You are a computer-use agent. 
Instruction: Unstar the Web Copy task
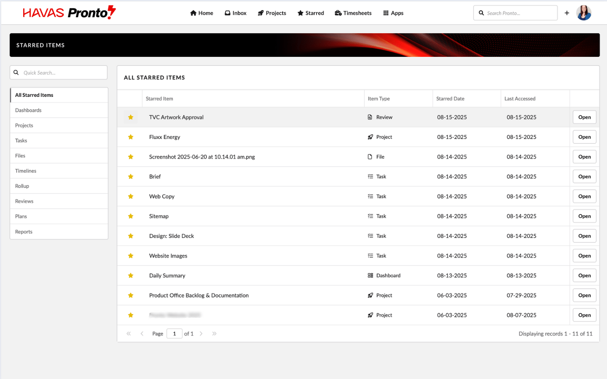pos(131,197)
